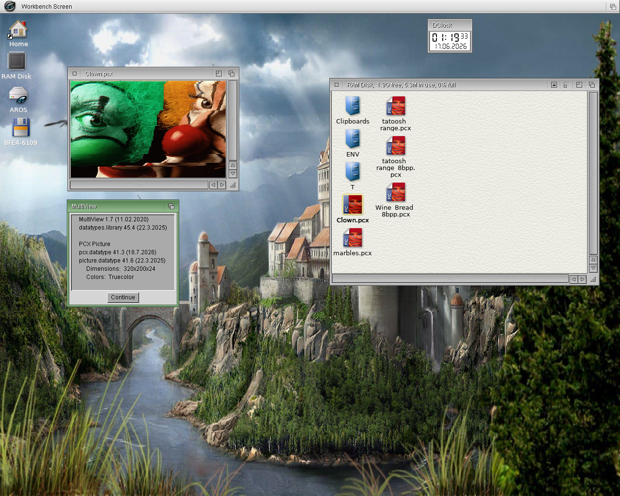Zoom the RAM Disk window
620x496 pixels.
tap(579, 85)
